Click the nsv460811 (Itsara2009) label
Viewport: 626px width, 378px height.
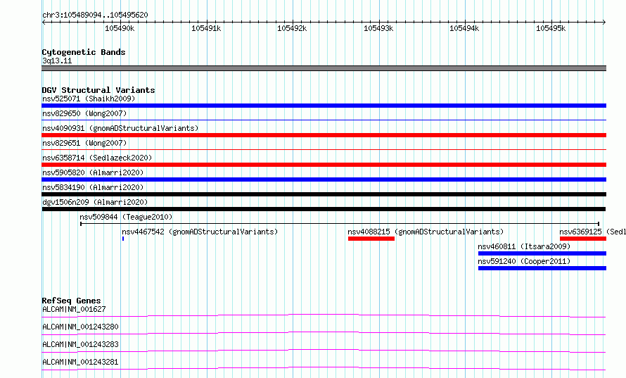point(524,246)
